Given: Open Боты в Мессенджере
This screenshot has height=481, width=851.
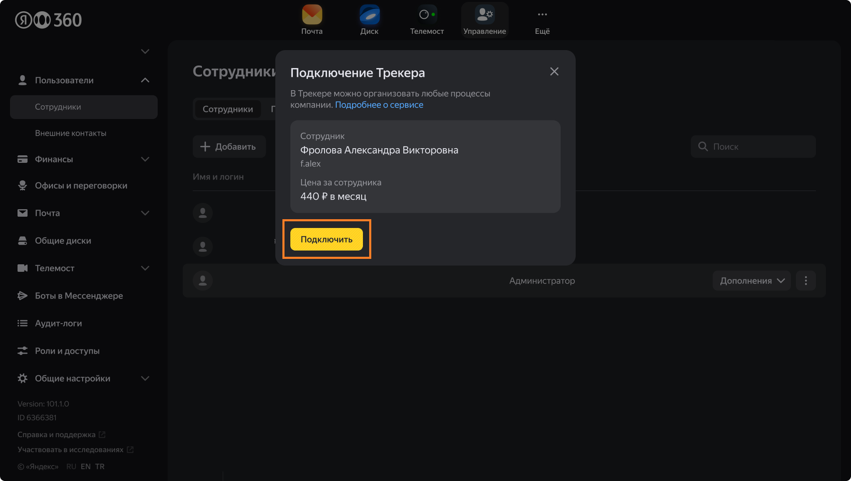Looking at the screenshot, I should (x=79, y=296).
